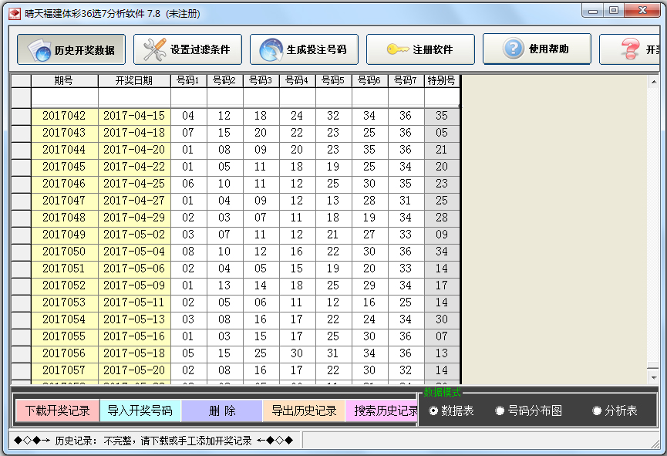Click date cell 2017-05-13
The width and height of the screenshot is (667, 456).
134,319
